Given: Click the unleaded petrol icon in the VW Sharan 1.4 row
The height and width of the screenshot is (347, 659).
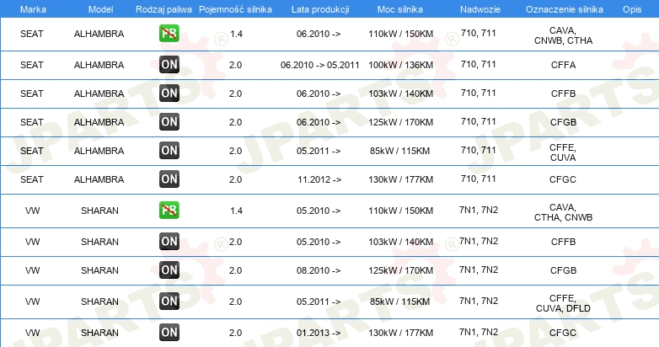Looking at the screenshot, I should [169, 210].
